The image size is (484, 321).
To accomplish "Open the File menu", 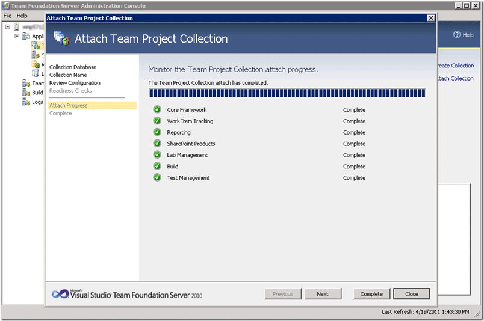I will tap(7, 16).
